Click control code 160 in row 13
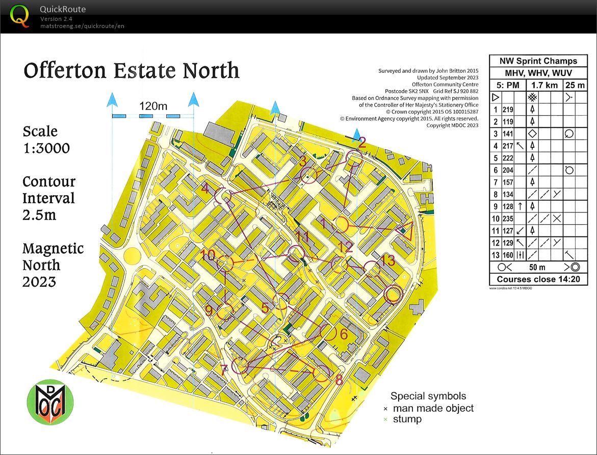 508,255
